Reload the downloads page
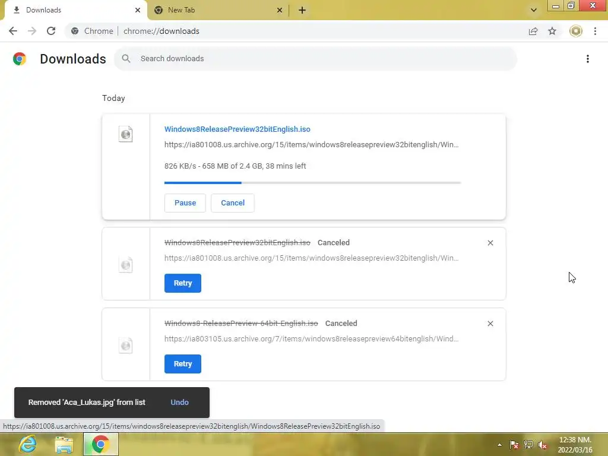608x456 pixels. pos(51,31)
